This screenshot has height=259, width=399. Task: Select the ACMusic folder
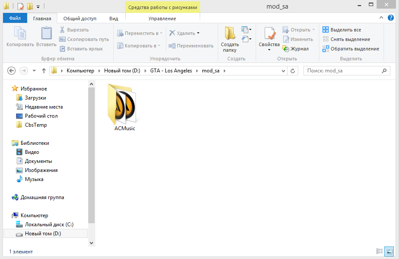[x=124, y=108]
